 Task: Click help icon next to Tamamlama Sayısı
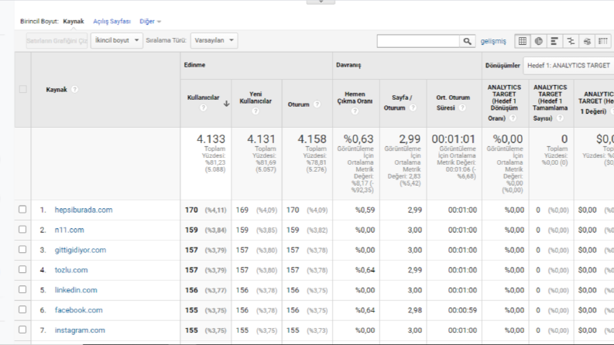(560, 118)
